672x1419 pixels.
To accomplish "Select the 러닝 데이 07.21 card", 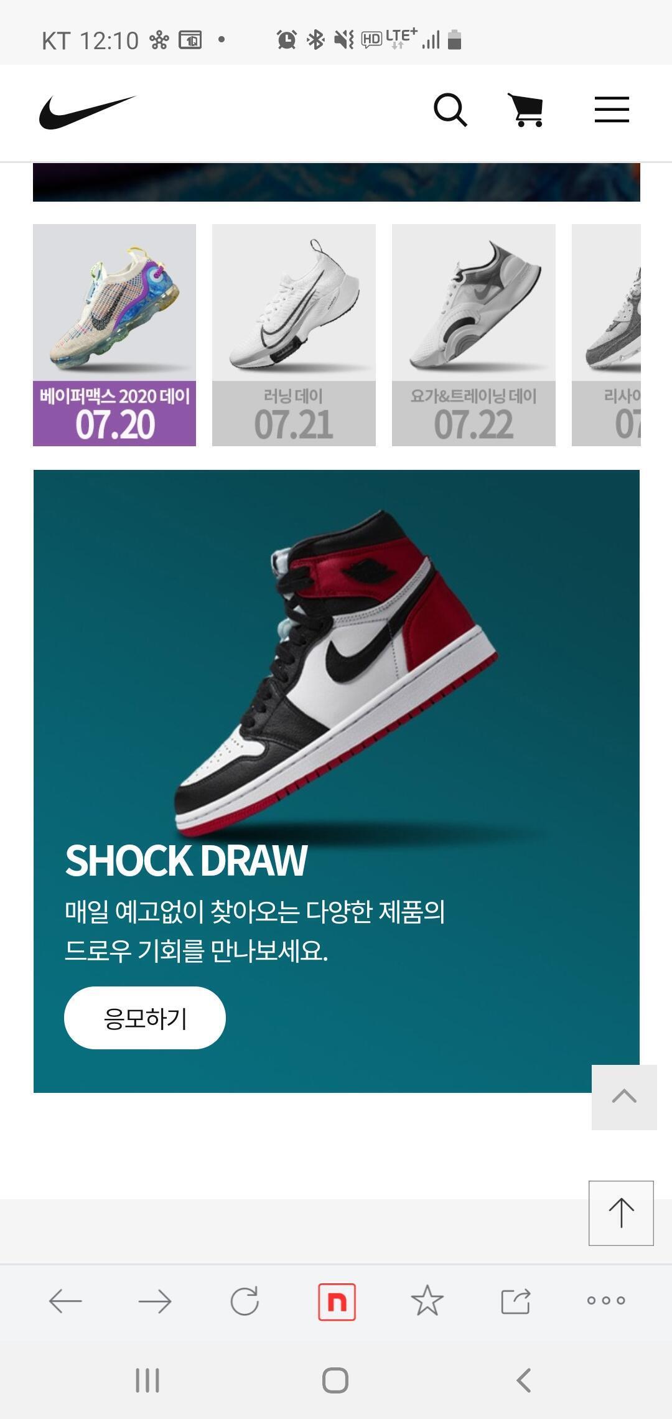I will pos(294,335).
